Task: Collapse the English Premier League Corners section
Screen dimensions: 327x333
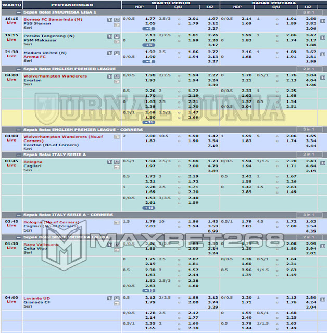Action: (x=19, y=130)
